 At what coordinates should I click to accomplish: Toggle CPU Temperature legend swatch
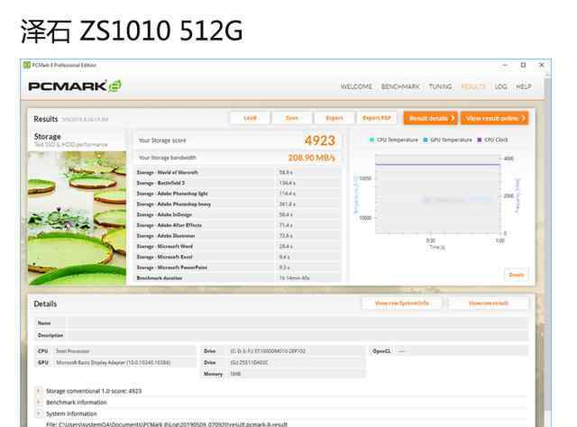[371, 140]
